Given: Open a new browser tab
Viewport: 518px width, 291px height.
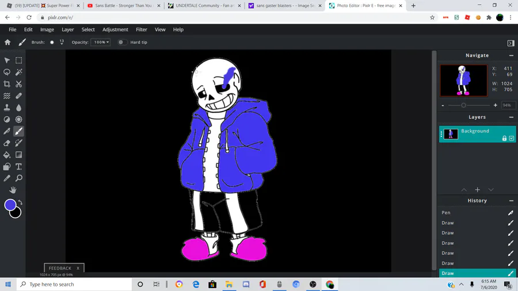Looking at the screenshot, I should click(x=413, y=6).
